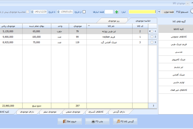This screenshot has height=129, width=193.
Task: Click the همه موارد combo box field
Action: pos(166,12)
